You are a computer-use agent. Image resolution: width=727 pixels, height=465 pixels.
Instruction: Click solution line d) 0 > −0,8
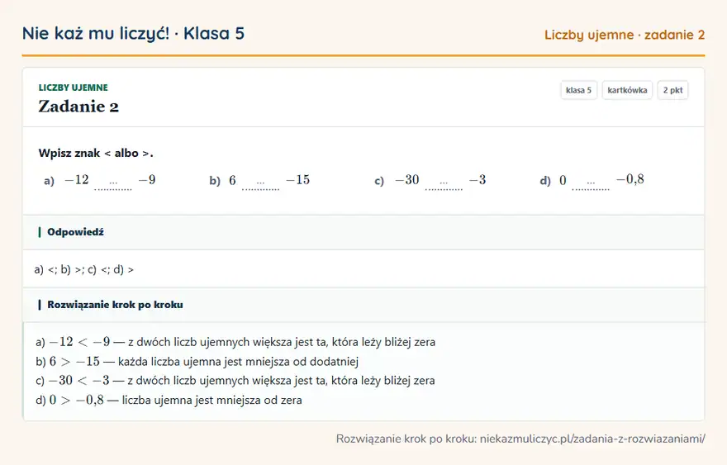tap(169, 400)
